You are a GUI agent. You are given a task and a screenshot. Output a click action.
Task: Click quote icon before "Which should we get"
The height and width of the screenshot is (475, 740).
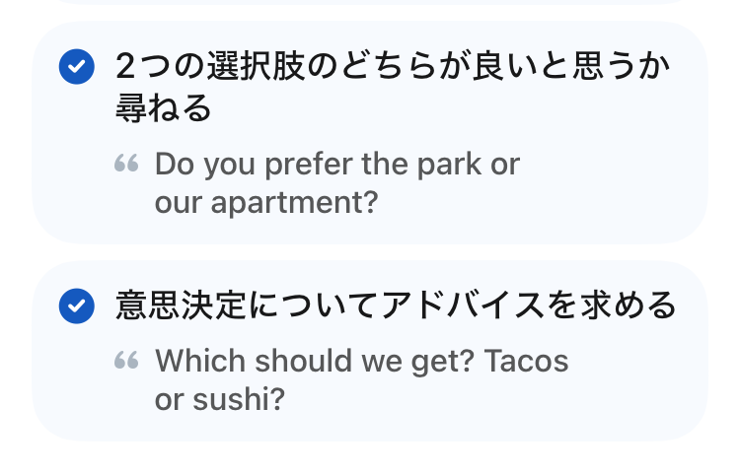coord(126,361)
